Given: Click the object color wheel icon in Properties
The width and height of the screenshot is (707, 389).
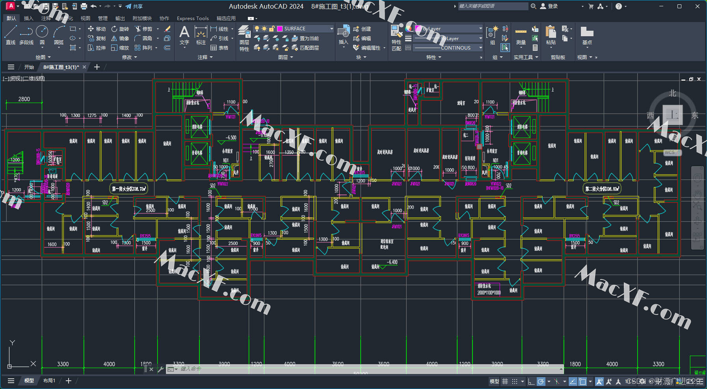Looking at the screenshot, I should [408, 29].
